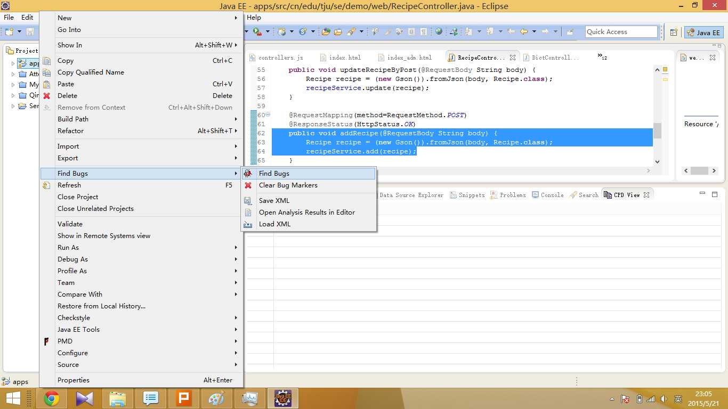Expand the Qin project tree node
Viewport: 728px width, 409px height.
pos(13,95)
